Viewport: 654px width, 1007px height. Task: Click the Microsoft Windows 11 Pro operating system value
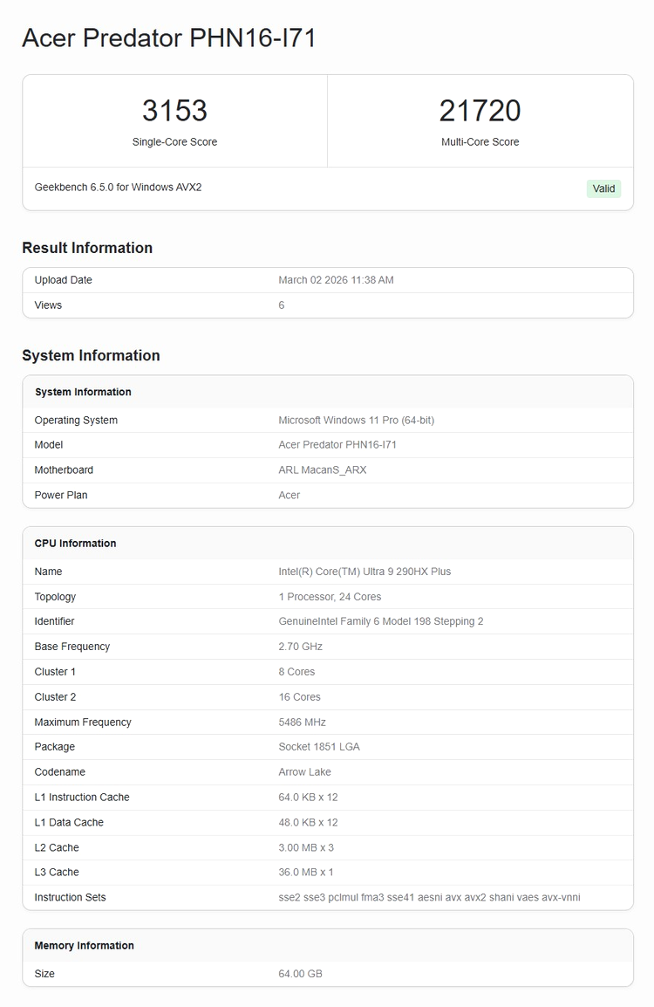[356, 421]
